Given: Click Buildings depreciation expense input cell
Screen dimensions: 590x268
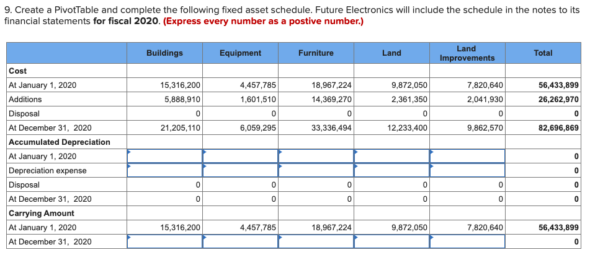Looking at the screenshot, I should point(165,170).
